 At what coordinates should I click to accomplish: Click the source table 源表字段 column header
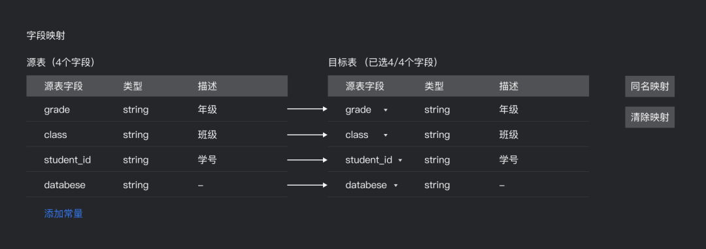coord(63,86)
